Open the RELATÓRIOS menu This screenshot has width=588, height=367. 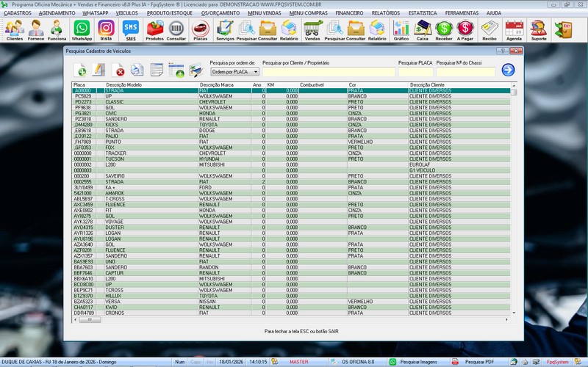[386, 13]
